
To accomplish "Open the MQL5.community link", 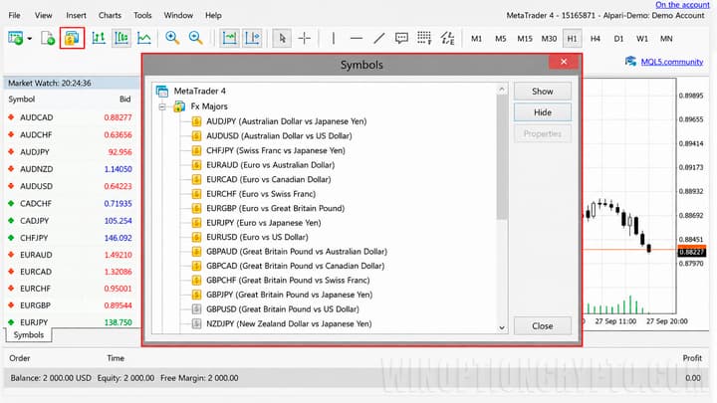I will pos(672,62).
